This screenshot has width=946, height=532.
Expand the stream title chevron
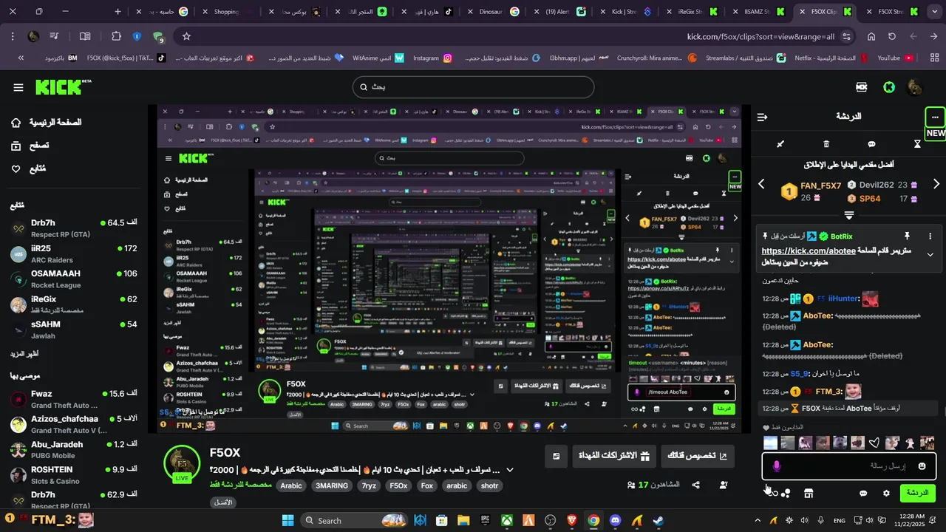tap(509, 470)
